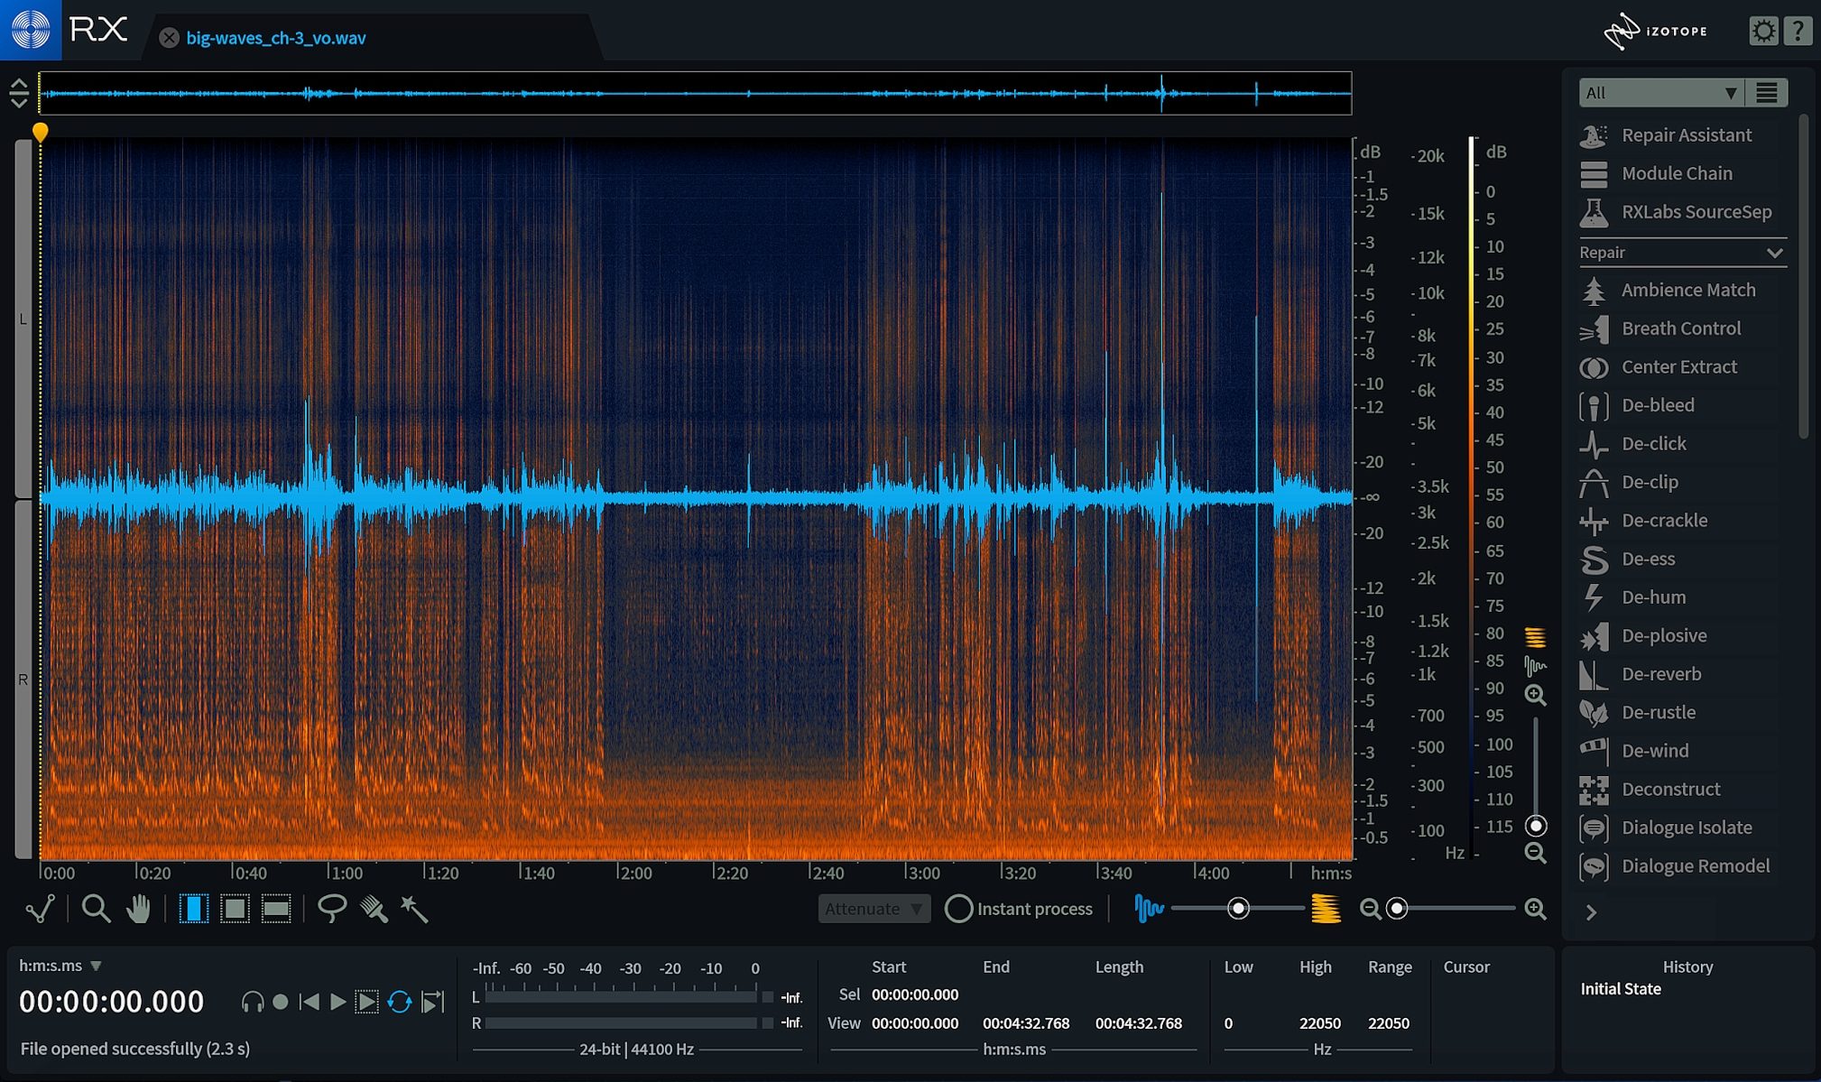Click the High frequency value 22050
Screen dimensions: 1821x1082
(x=1319, y=1023)
